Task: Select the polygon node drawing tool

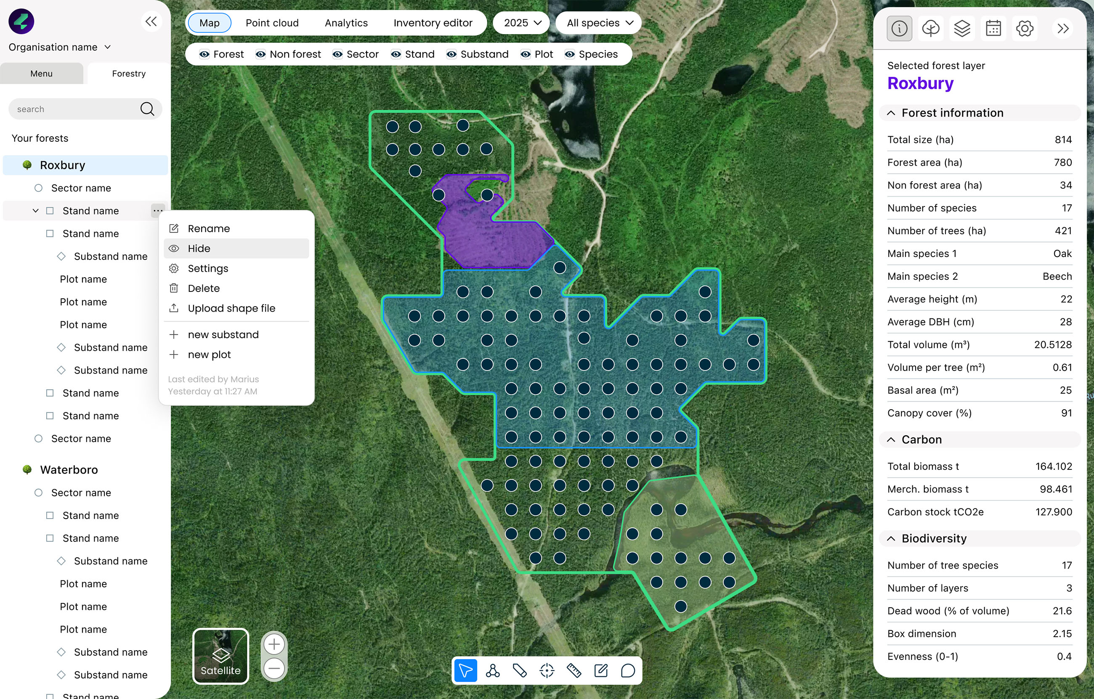Action: (492, 670)
